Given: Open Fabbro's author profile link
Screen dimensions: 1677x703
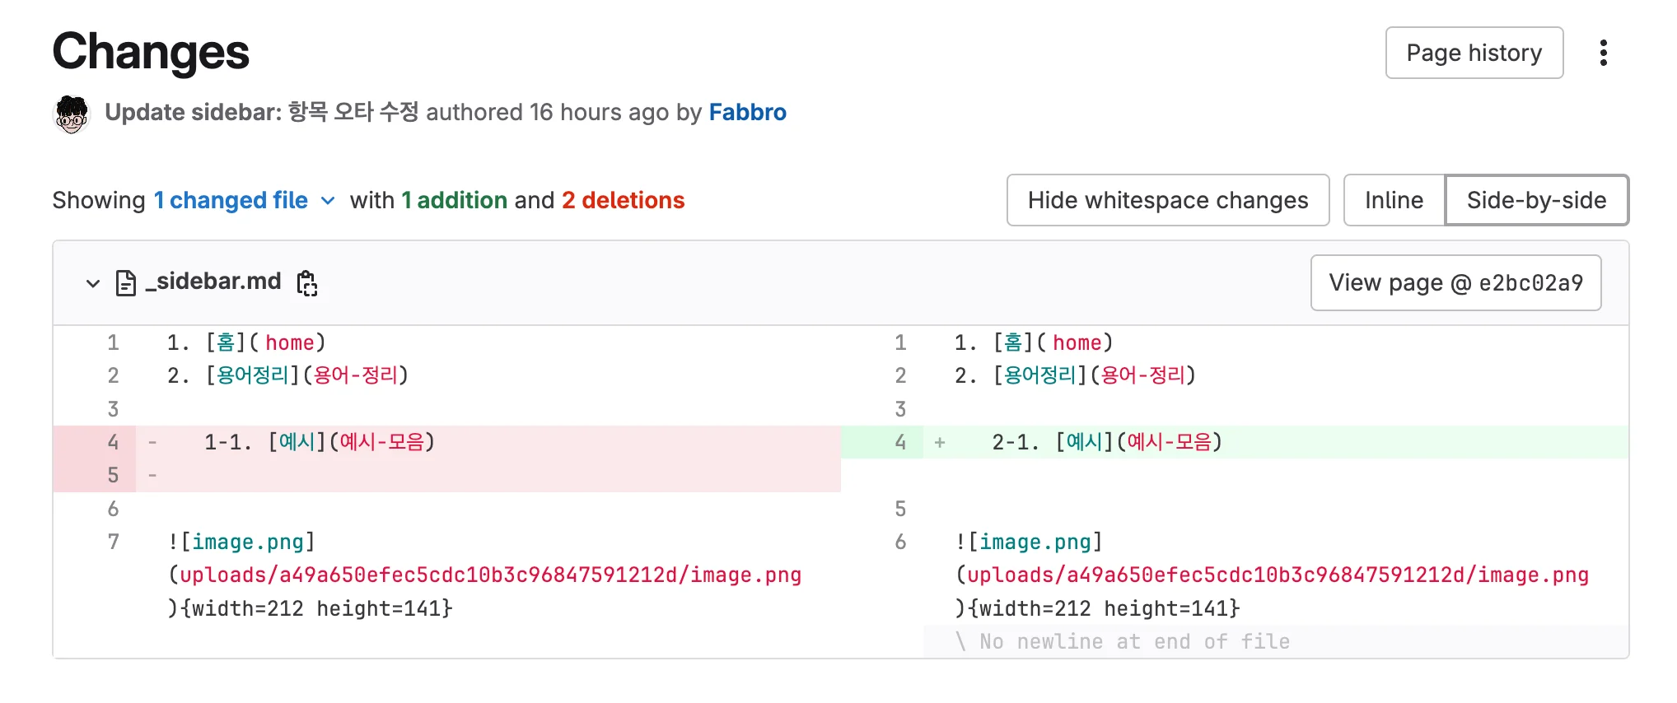Looking at the screenshot, I should pos(747,112).
